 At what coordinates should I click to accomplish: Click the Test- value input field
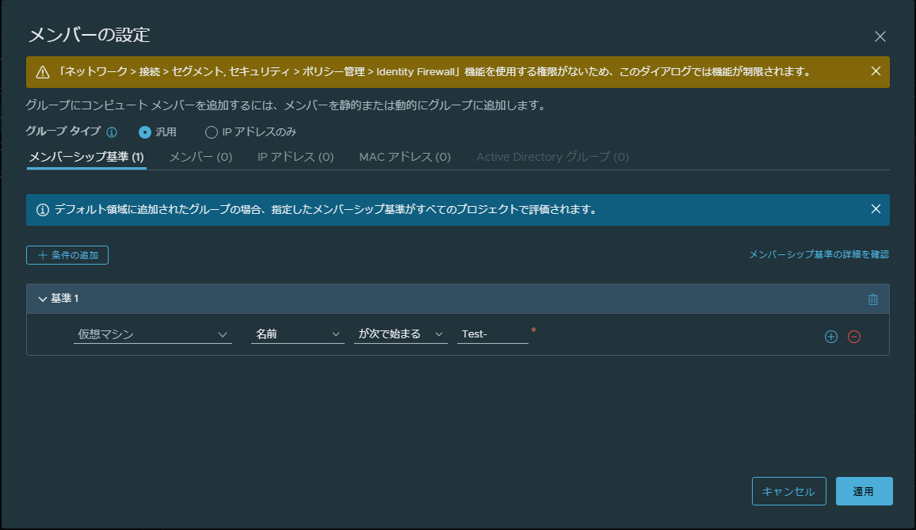pyautogui.click(x=492, y=334)
